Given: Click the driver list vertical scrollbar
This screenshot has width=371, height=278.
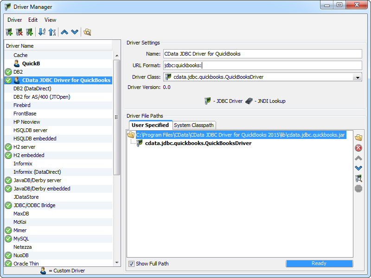Looking at the screenshot, I should 116,116.
